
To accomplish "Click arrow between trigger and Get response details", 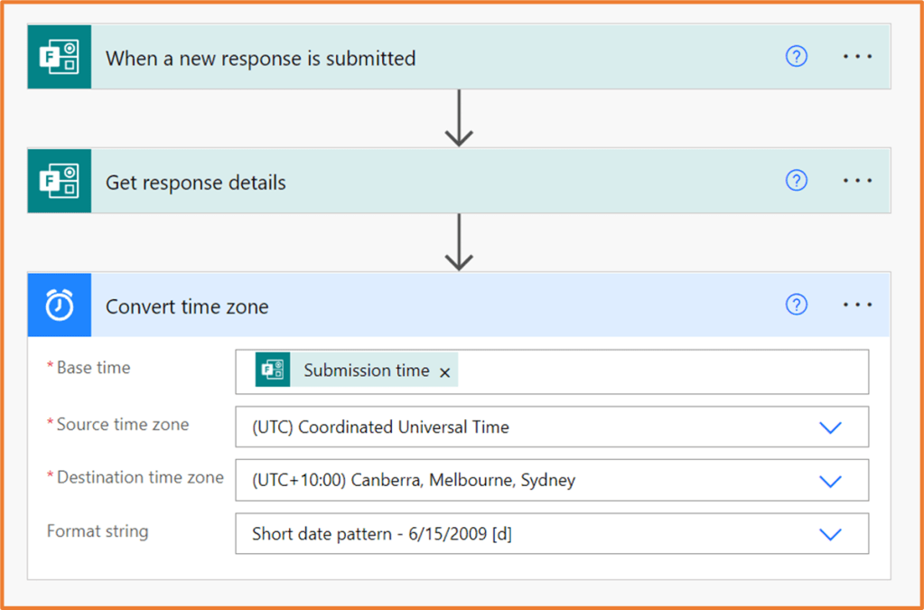I will pos(459,118).
